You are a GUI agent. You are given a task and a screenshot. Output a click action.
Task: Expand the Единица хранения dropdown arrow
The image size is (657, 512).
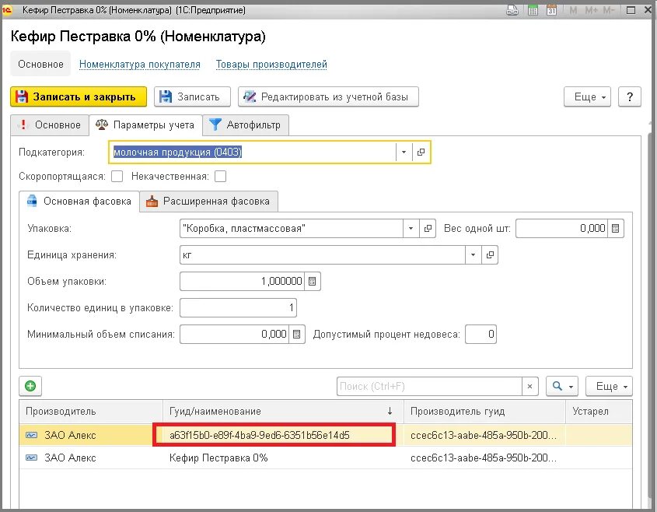tap(473, 255)
